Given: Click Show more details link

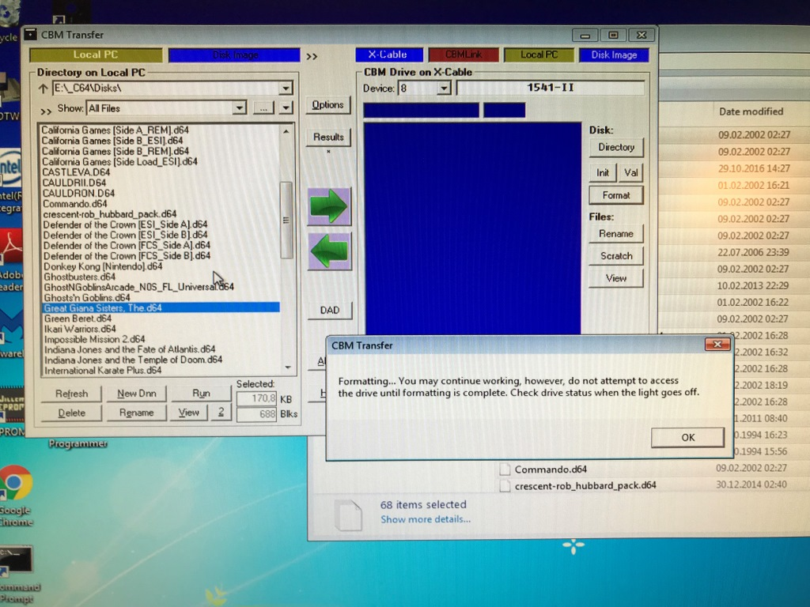Looking at the screenshot, I should point(425,519).
